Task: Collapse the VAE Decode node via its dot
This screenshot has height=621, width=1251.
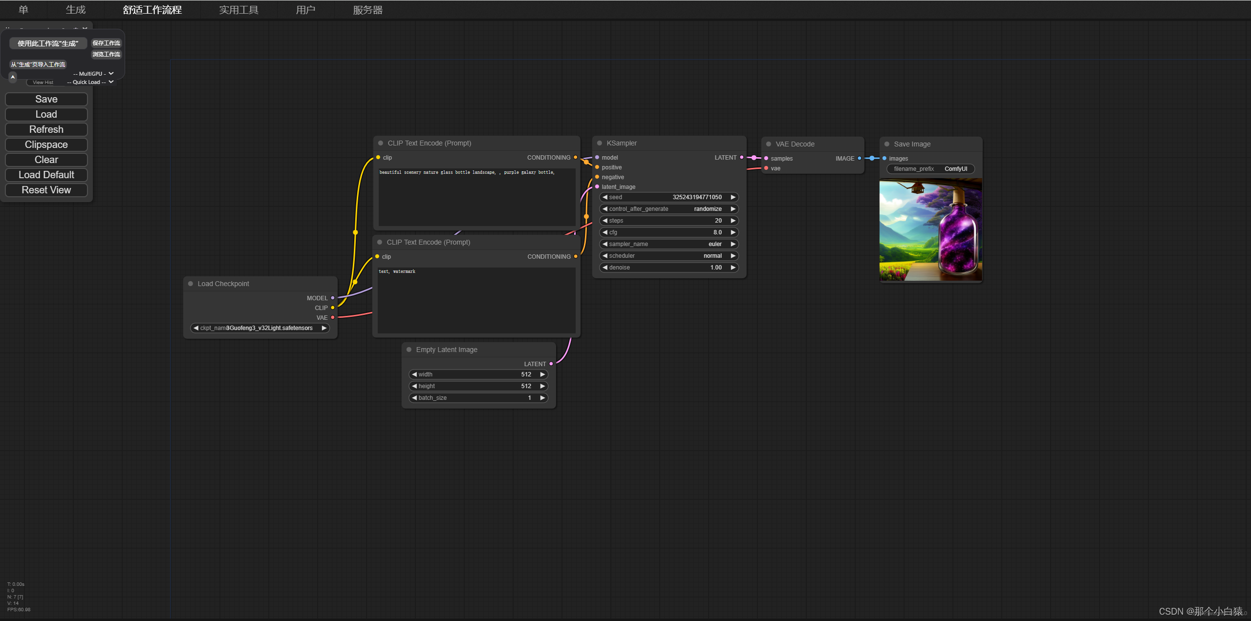Action: [x=768, y=144]
